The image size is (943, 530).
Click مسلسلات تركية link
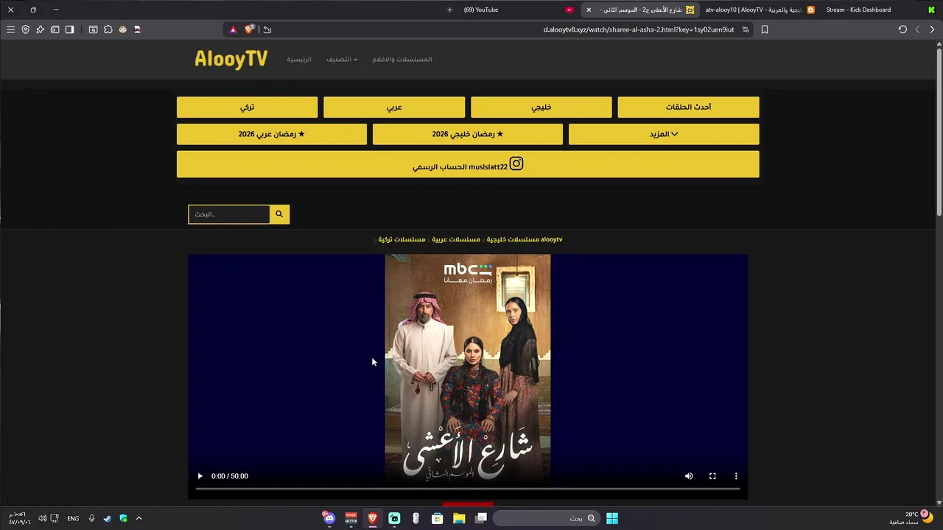pyautogui.click(x=402, y=239)
